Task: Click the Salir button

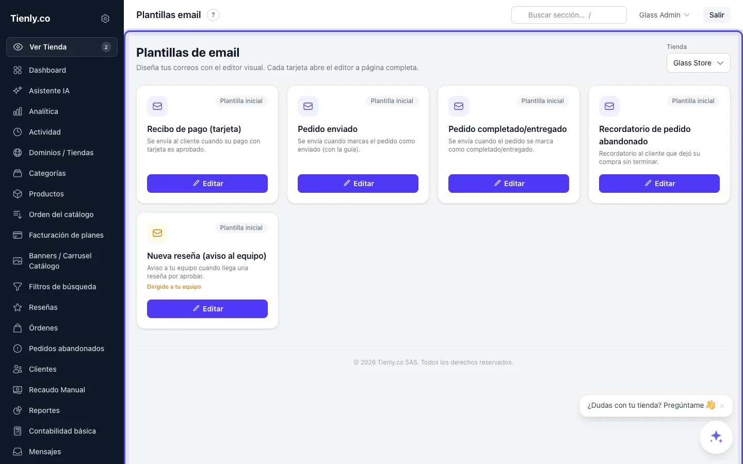Action: coord(717,15)
